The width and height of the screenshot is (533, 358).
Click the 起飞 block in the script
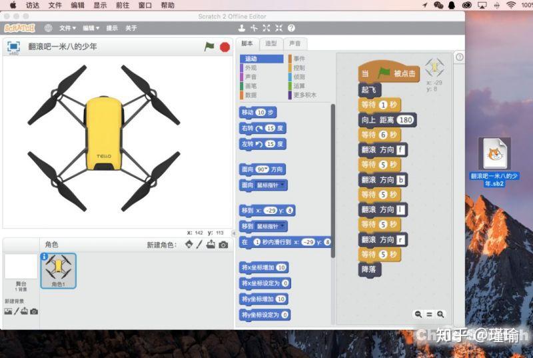tap(370, 90)
